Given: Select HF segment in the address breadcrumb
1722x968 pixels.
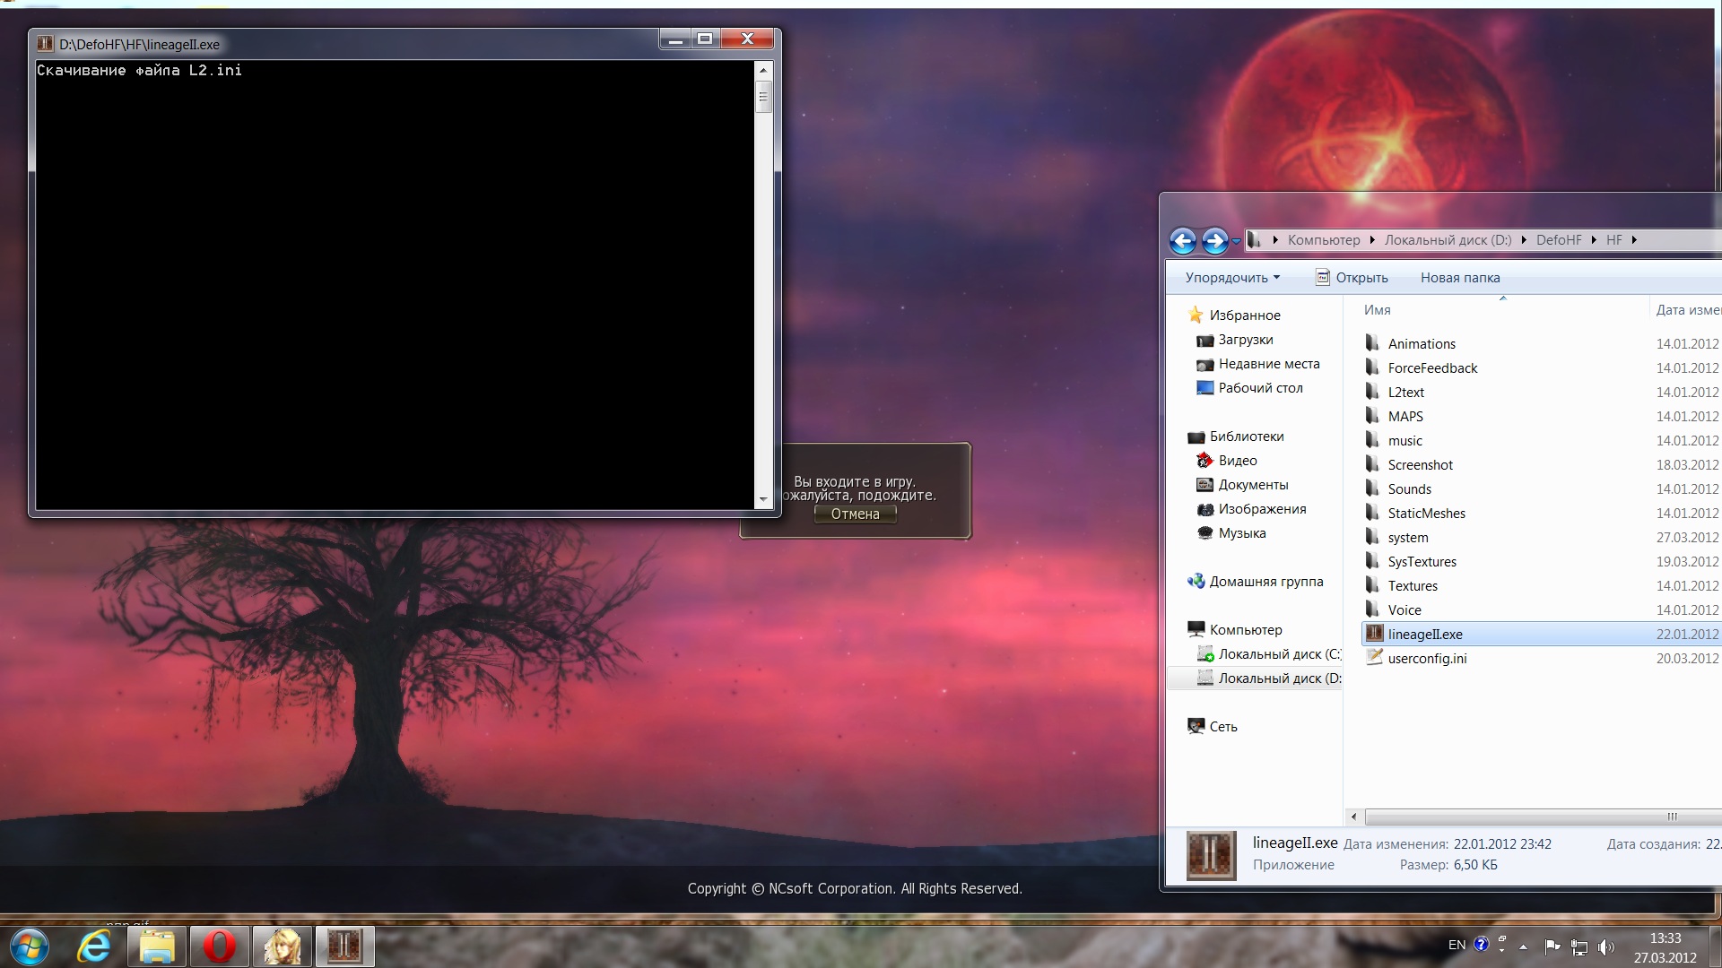Looking at the screenshot, I should click(x=1614, y=240).
